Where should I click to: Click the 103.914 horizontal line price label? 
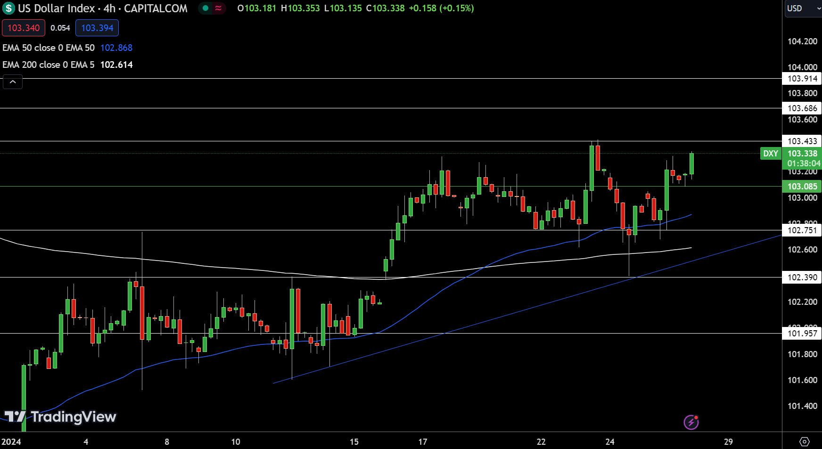point(802,79)
